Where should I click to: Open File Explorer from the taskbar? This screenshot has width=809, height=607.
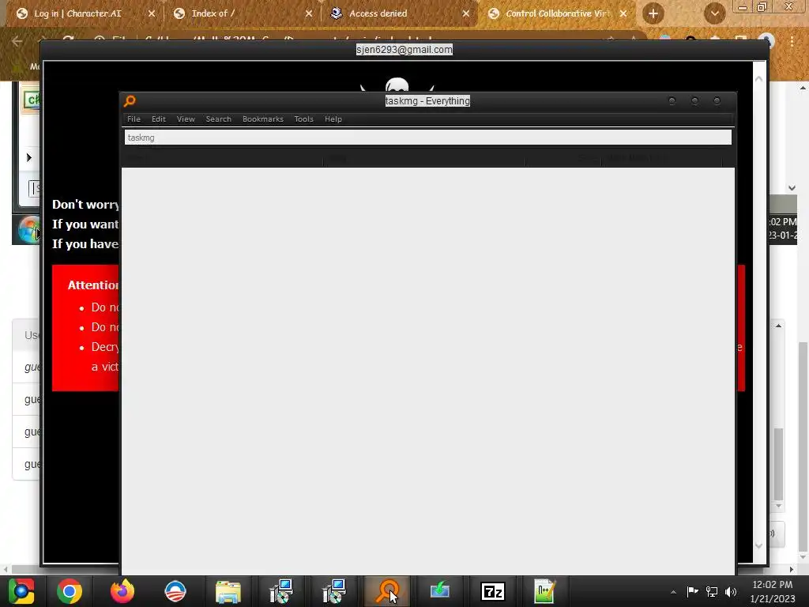(228, 591)
